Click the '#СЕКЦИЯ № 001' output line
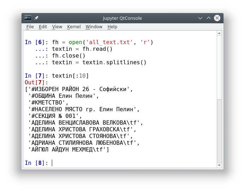Image resolution: width=245 pixels, height=191 pixels. [55, 116]
